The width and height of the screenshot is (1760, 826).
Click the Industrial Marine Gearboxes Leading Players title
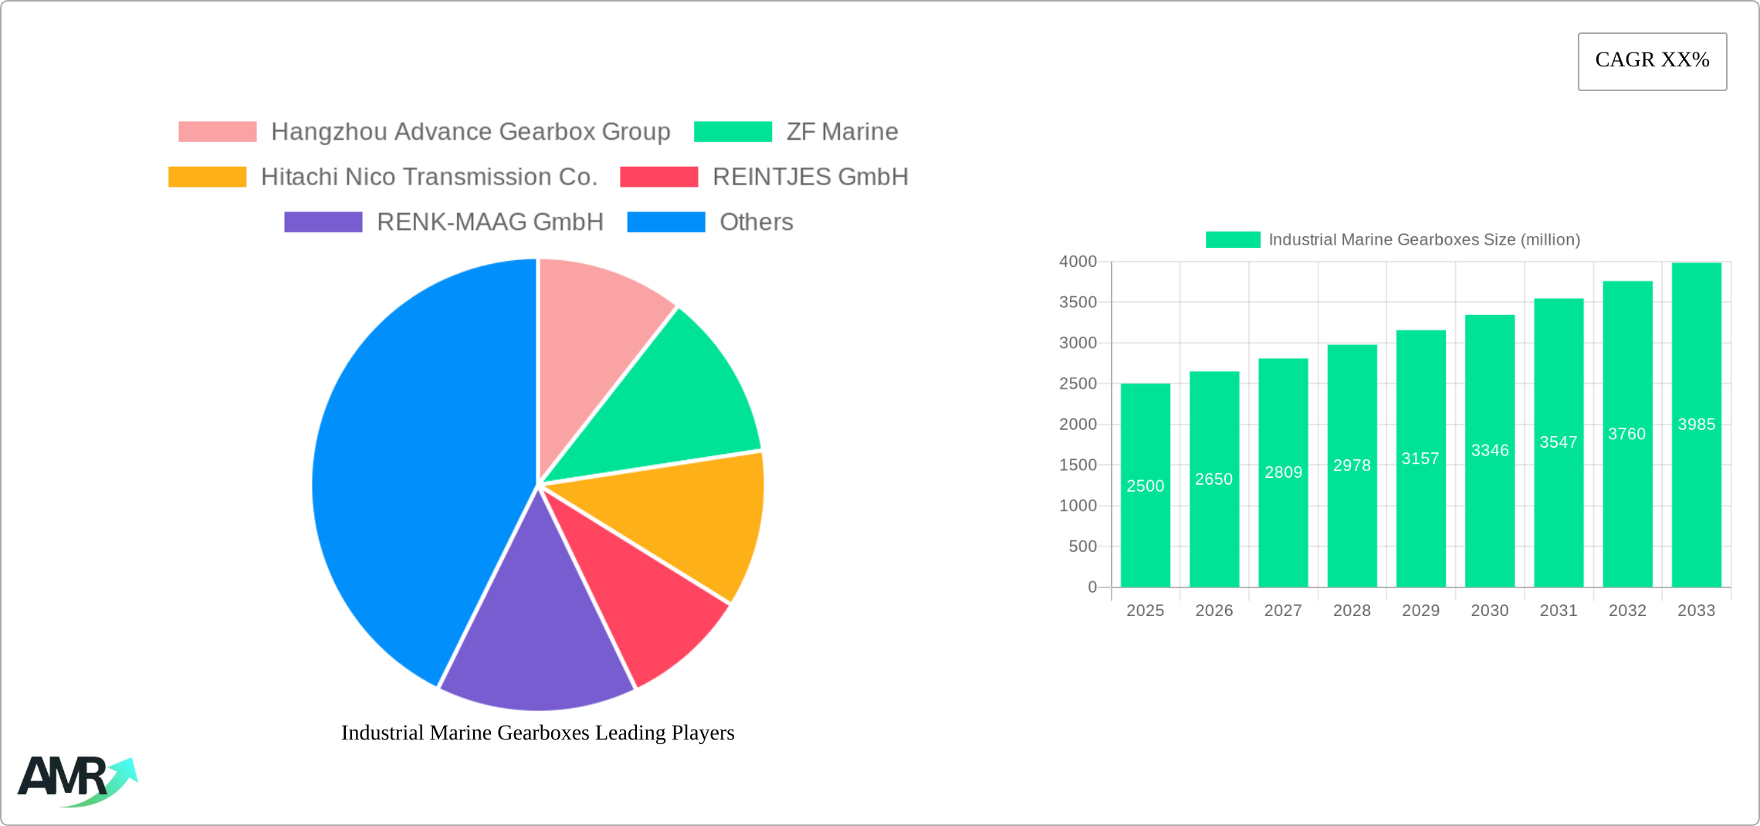(x=538, y=733)
